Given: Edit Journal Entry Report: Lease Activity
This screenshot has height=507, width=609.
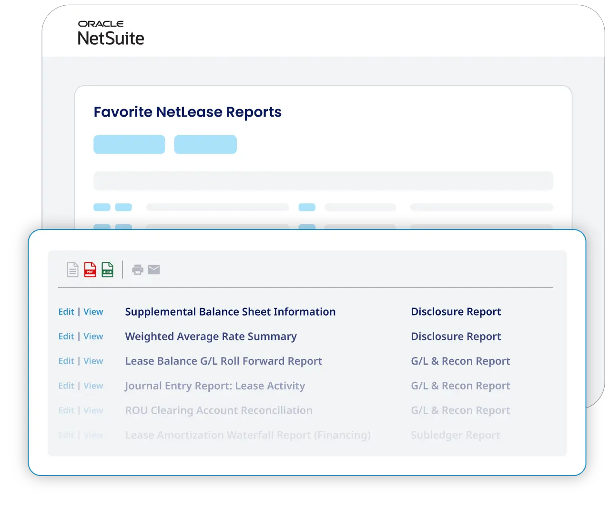Looking at the screenshot, I should [66, 386].
